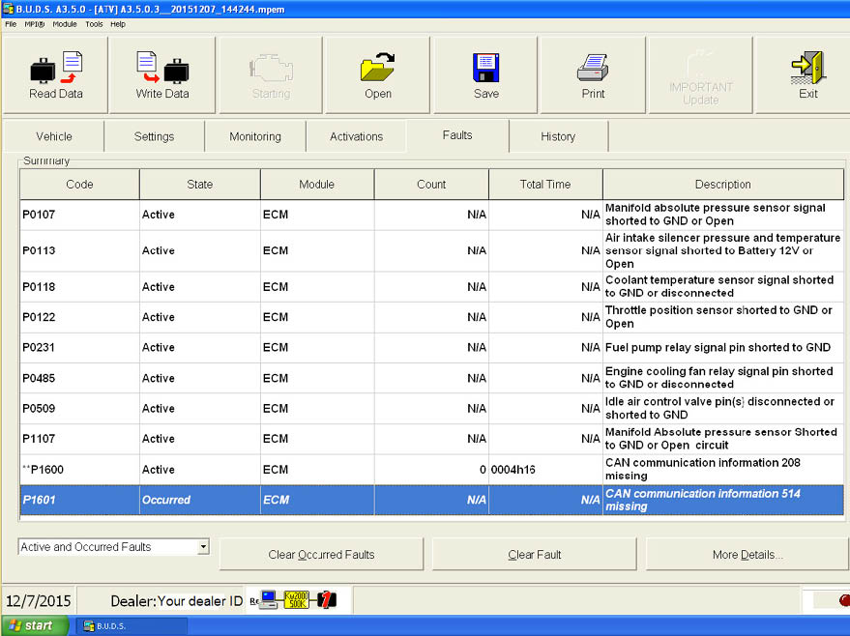Screen dimensions: 850x636
Task: Switch to the Monitoring tab
Action: [254, 136]
